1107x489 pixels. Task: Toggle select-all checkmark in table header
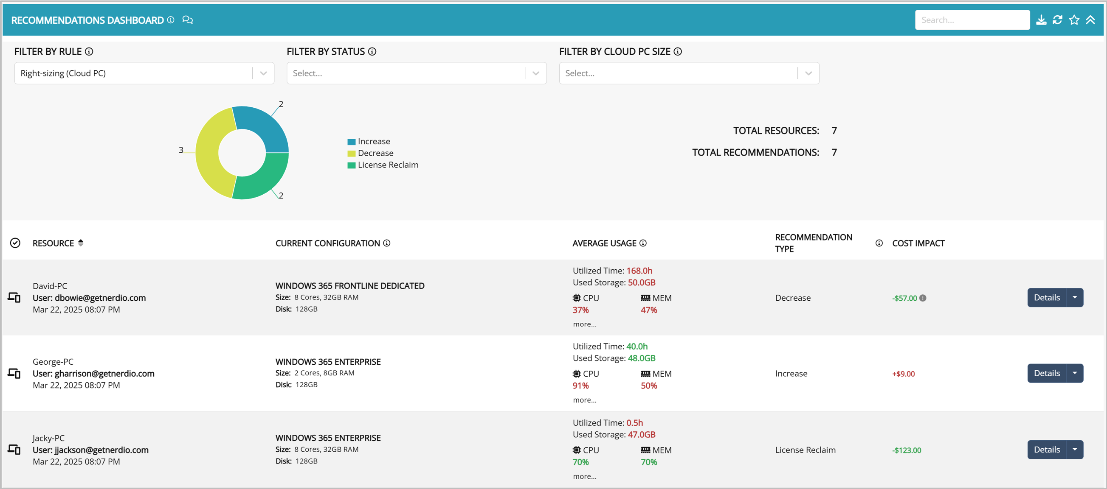[15, 243]
